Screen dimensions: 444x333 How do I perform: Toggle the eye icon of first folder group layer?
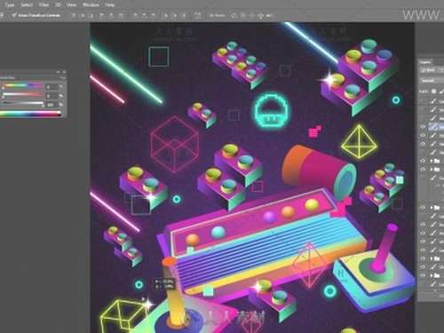click(x=423, y=161)
